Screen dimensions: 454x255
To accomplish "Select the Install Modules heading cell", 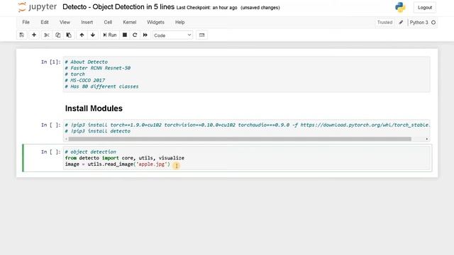I will (x=94, y=108).
